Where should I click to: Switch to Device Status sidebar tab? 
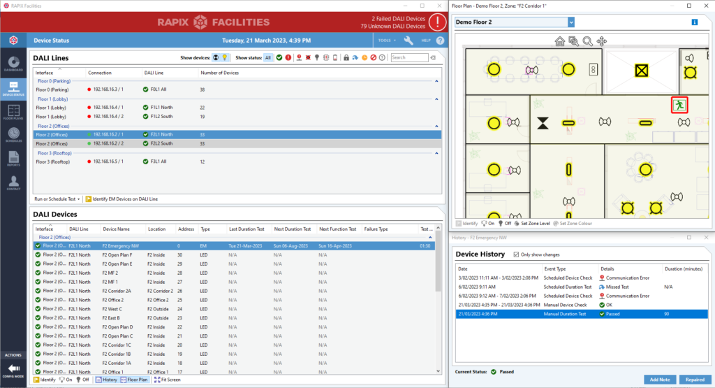coord(13,88)
